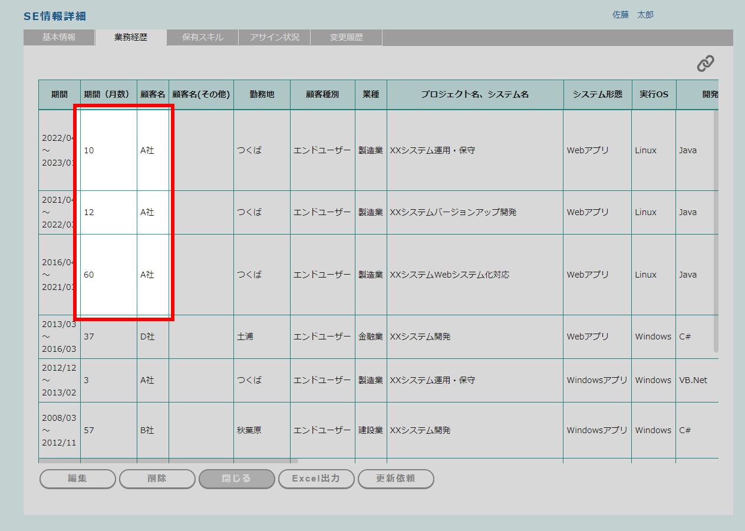Select the 業務経歴 tab
745x531 pixels.
click(131, 37)
